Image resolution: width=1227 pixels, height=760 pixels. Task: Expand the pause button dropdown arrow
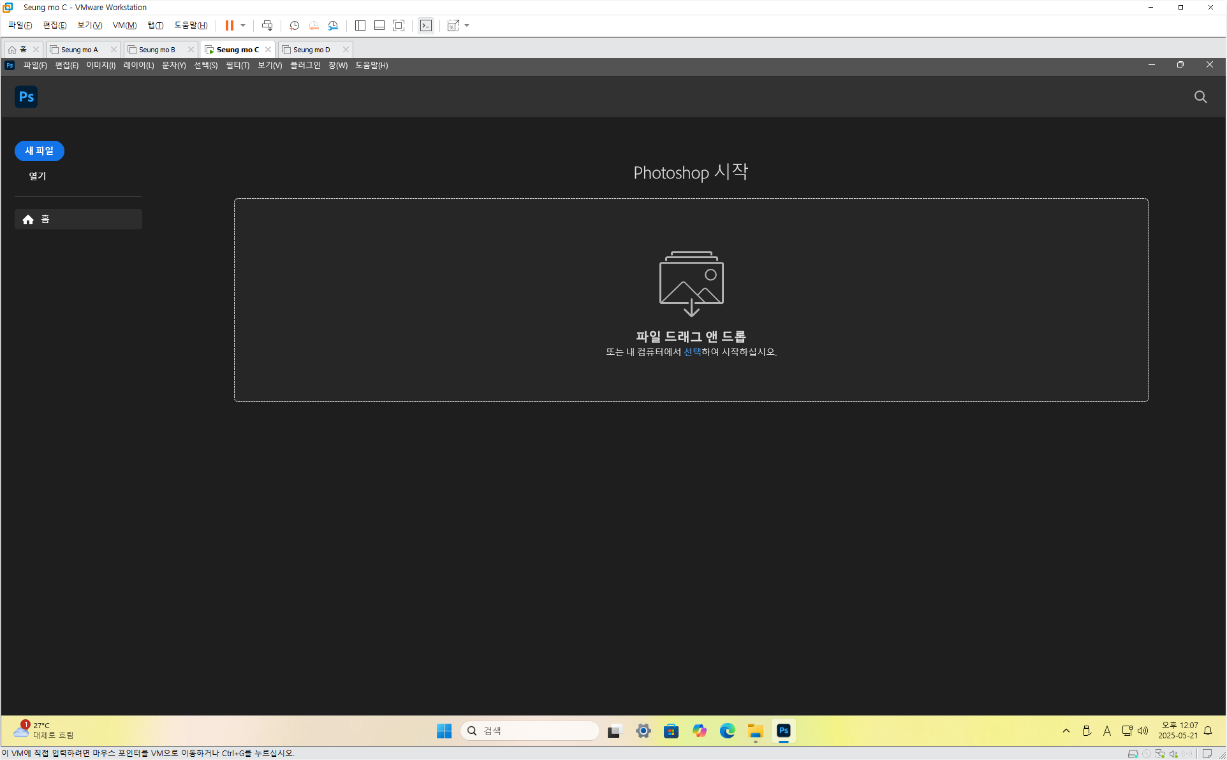[x=243, y=25]
